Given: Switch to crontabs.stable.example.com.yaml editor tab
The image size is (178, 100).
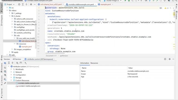Looking at the screenshot, I should (81, 4).
